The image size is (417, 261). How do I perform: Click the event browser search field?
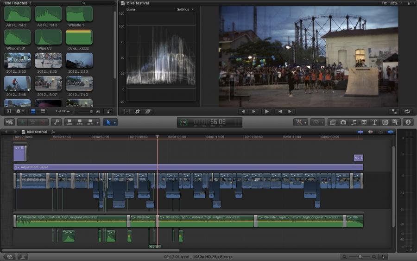coord(98,3)
